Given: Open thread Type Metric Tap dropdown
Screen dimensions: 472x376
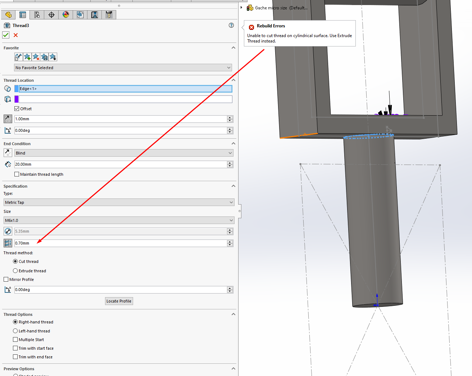Looking at the screenshot, I should click(119, 202).
